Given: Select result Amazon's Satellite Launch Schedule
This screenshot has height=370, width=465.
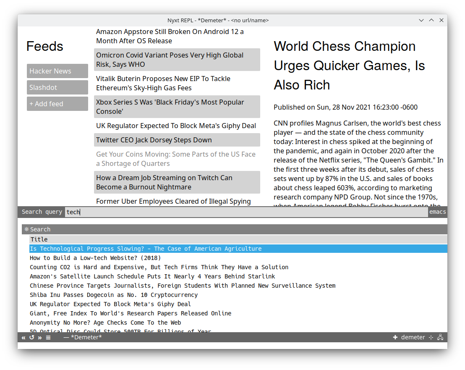Looking at the screenshot, I should (238, 276).
